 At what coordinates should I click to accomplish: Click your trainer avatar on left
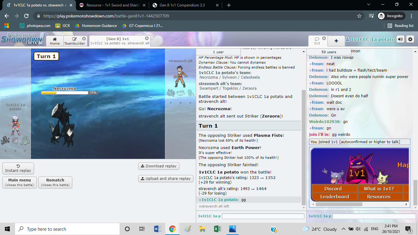pos(15,125)
